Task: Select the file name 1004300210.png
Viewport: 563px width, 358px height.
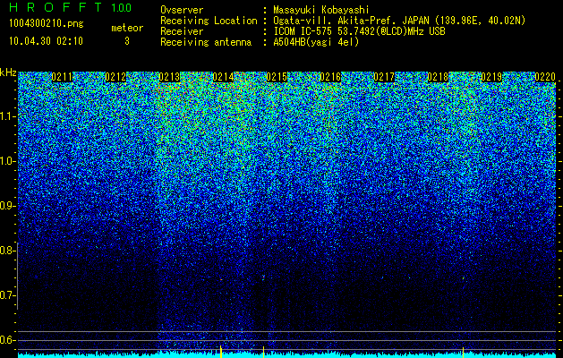Action: (x=47, y=23)
